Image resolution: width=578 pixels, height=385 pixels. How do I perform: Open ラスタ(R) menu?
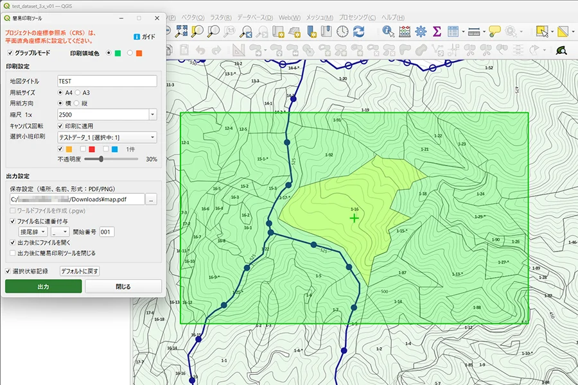point(221,17)
